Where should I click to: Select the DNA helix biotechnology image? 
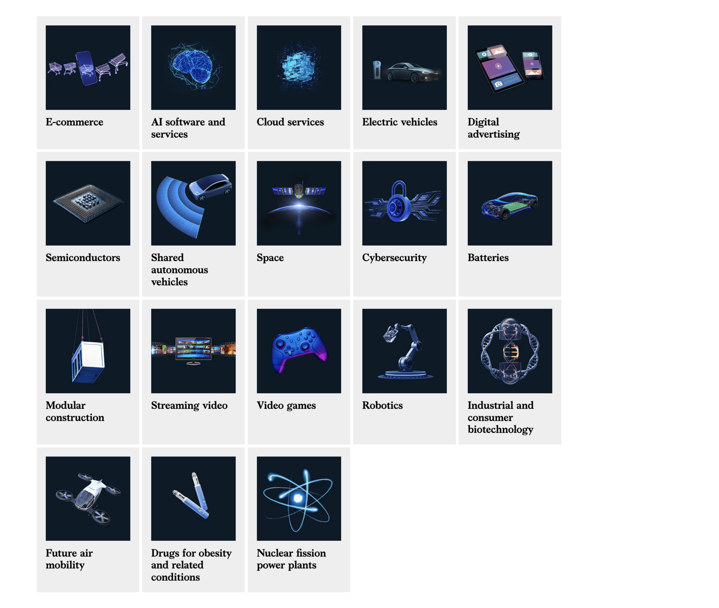pyautogui.click(x=510, y=351)
